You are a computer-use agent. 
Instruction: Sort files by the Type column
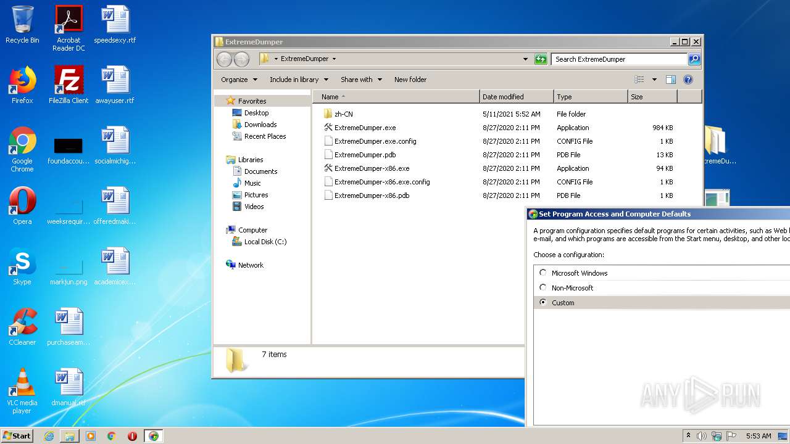click(591, 97)
